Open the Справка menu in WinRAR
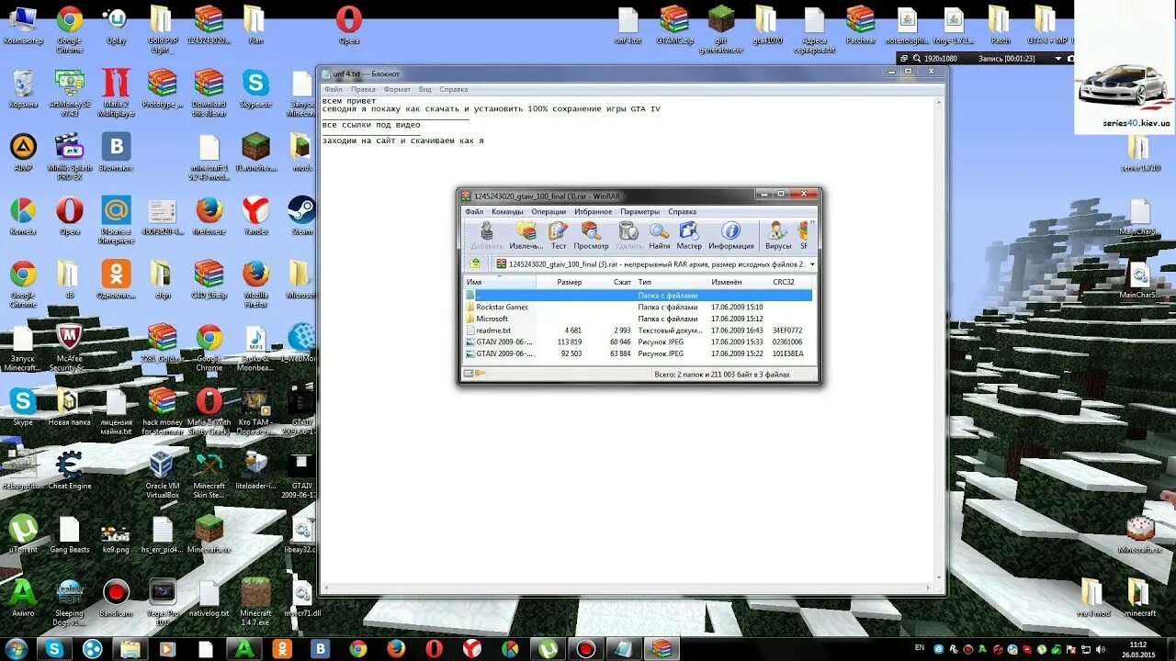This screenshot has width=1176, height=661. pos(683,212)
